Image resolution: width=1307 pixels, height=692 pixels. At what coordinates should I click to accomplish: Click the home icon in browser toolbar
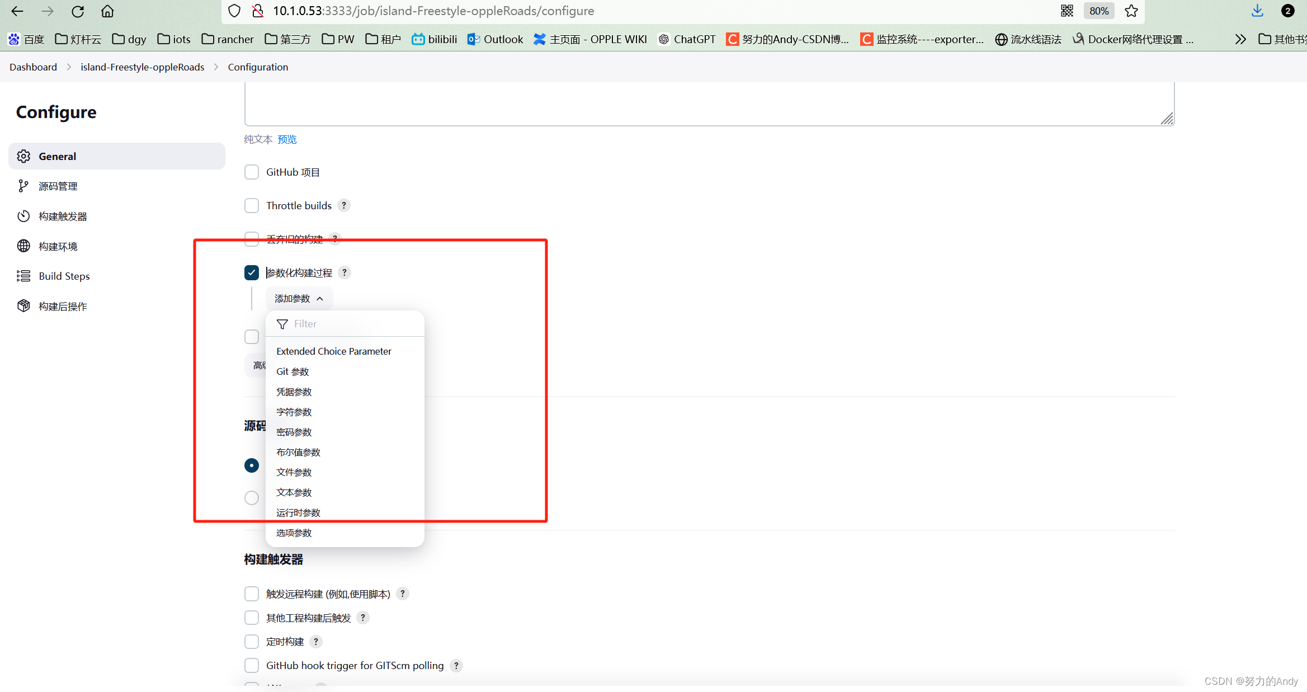107,11
